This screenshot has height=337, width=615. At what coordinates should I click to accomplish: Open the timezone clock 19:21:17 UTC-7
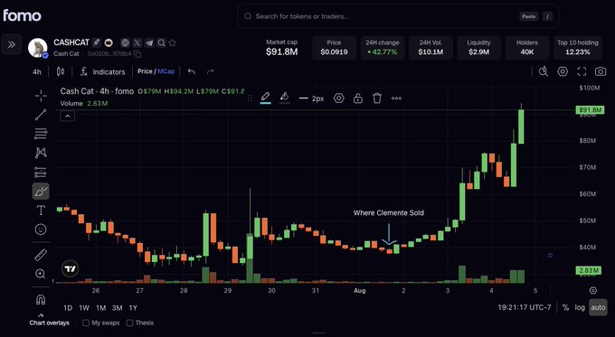point(525,307)
